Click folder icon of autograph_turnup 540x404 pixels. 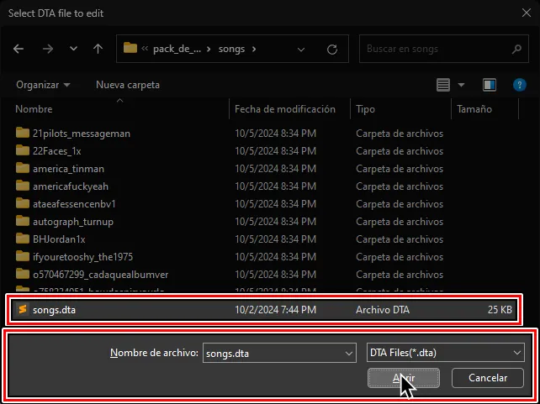click(x=23, y=221)
